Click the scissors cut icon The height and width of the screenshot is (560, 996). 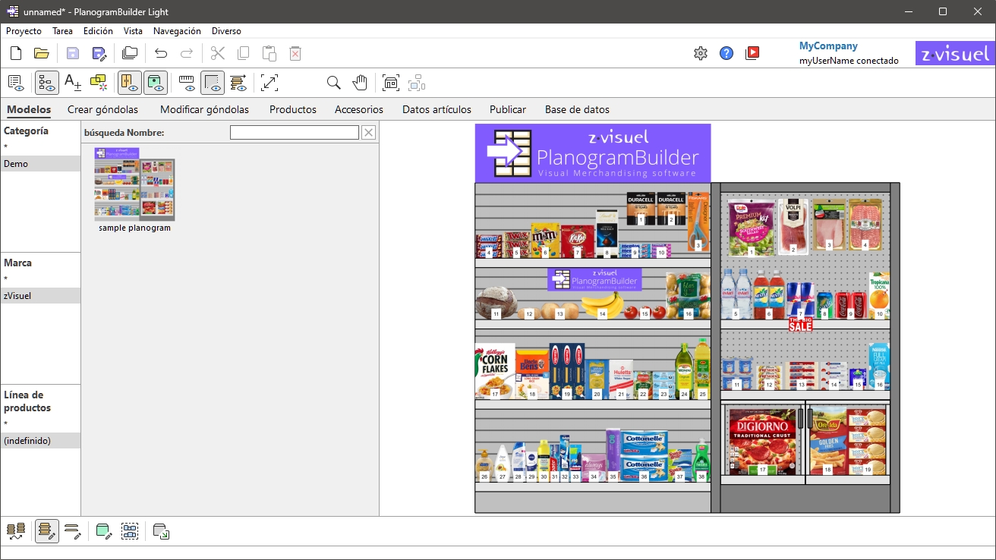(x=218, y=53)
